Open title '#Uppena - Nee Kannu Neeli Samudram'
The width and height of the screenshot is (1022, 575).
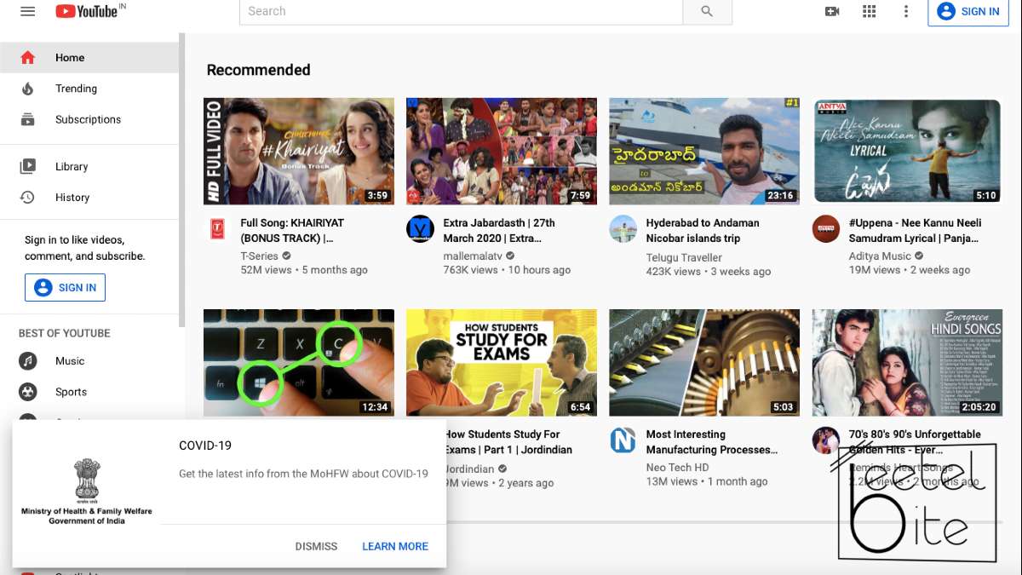916,231
